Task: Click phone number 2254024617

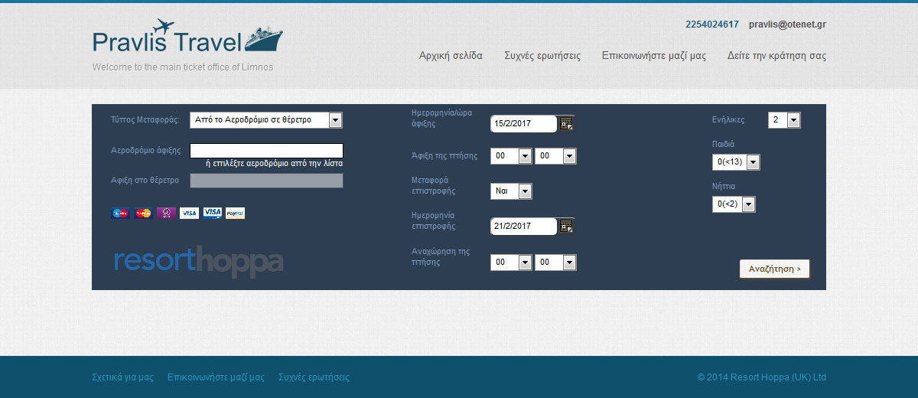Action: (x=712, y=24)
